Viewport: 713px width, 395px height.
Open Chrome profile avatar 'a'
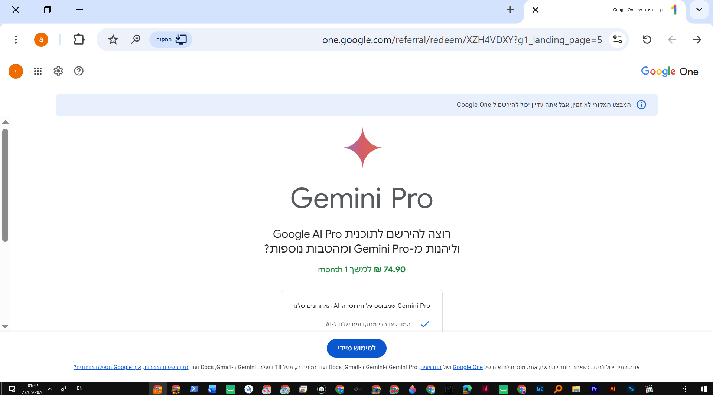click(x=41, y=40)
